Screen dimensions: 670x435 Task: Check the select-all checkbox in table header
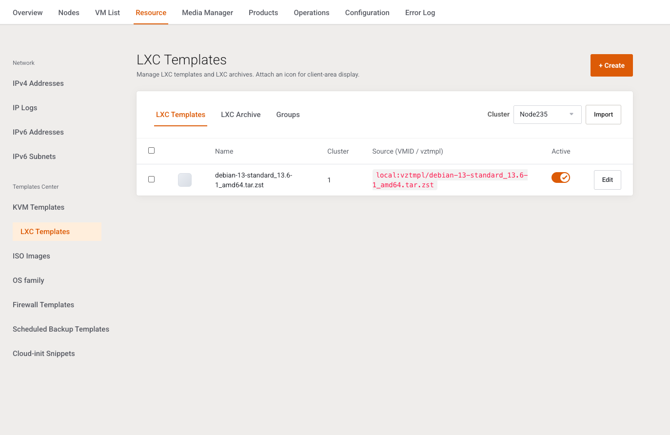[x=151, y=151]
